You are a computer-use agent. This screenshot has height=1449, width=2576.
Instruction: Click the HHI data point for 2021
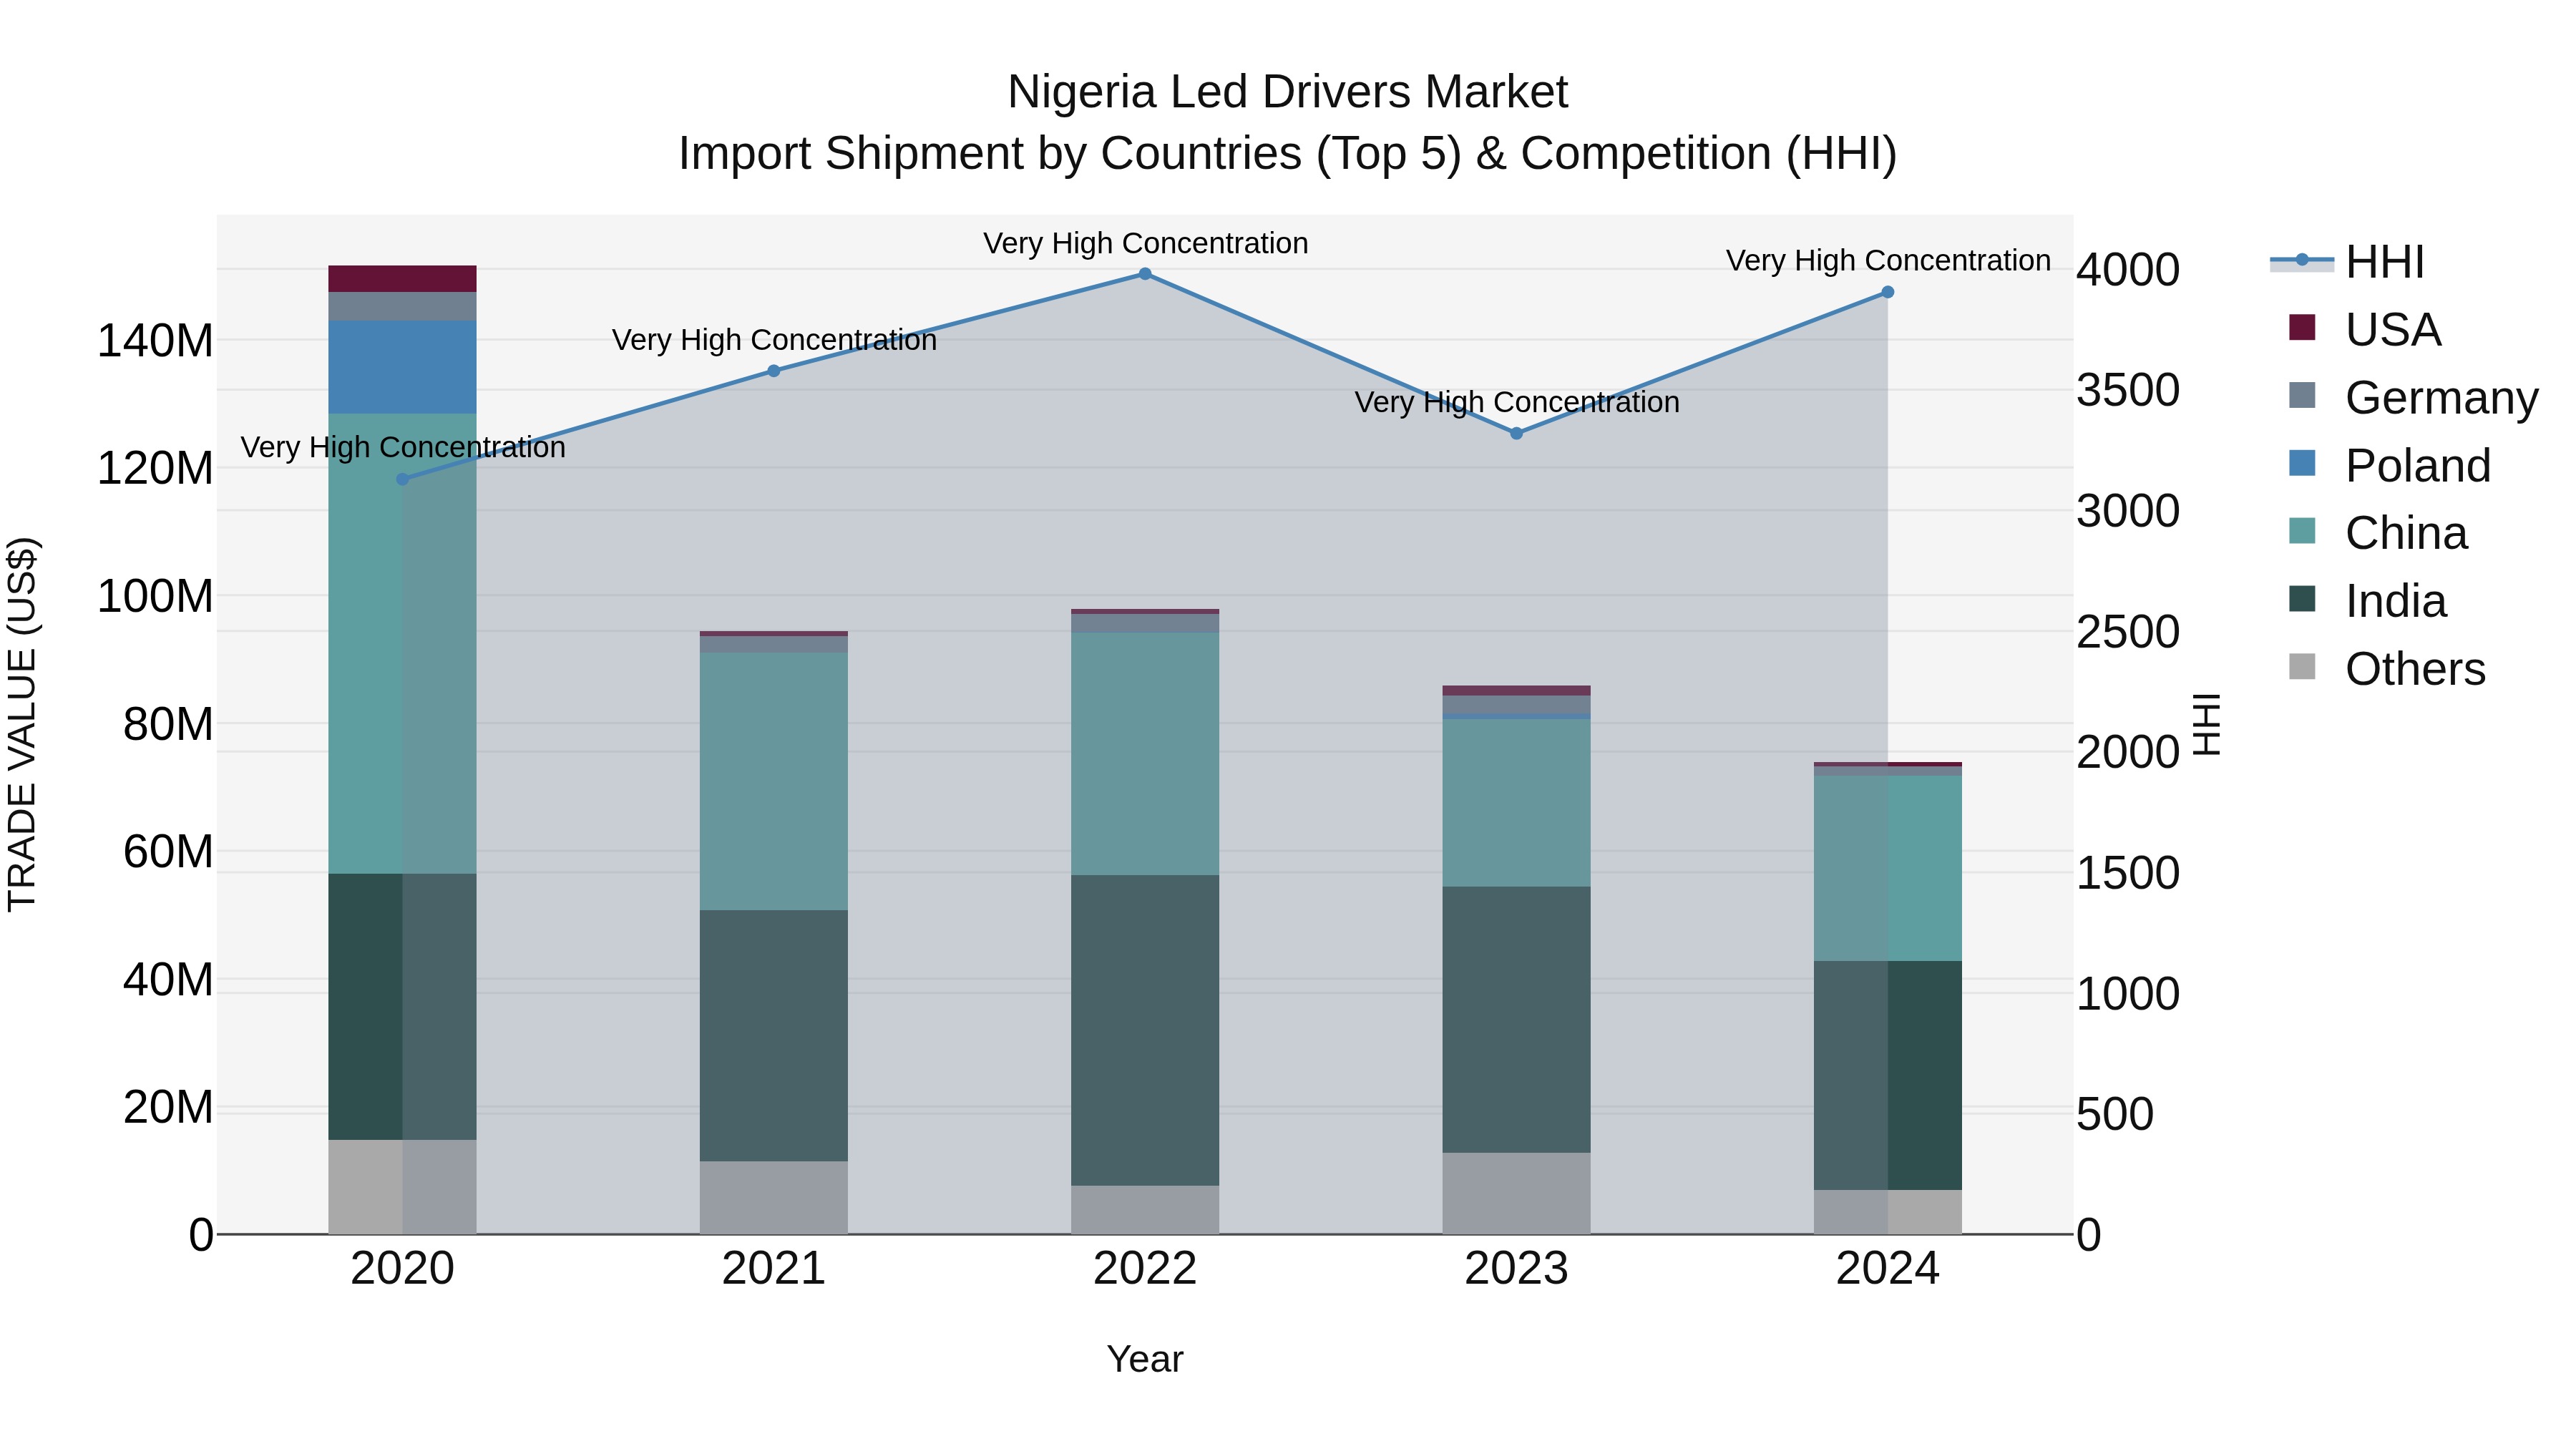[x=774, y=371]
